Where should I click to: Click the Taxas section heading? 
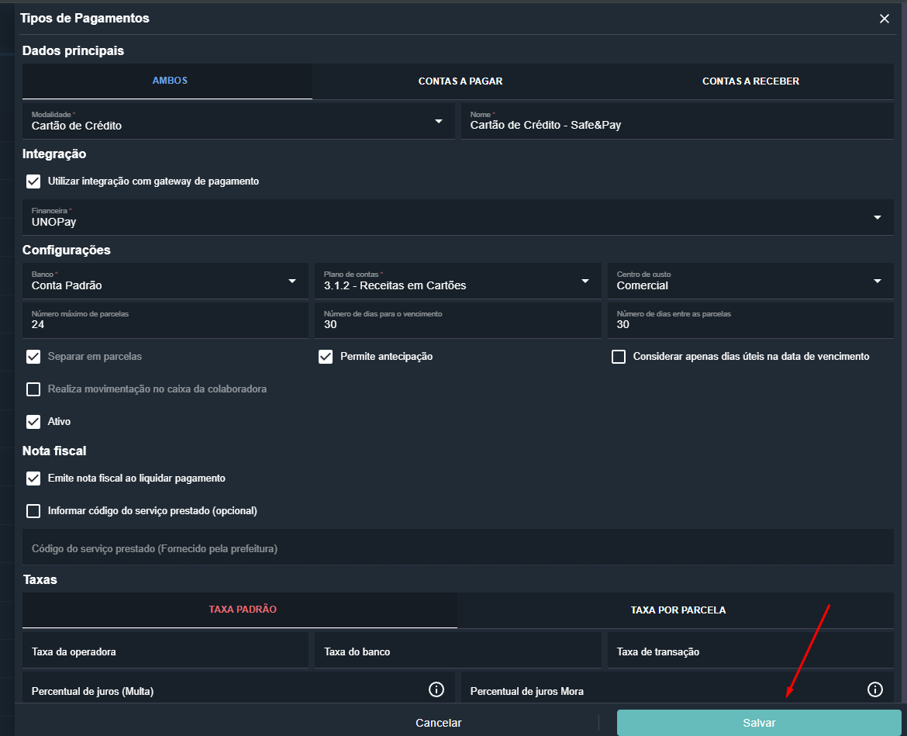pos(40,580)
